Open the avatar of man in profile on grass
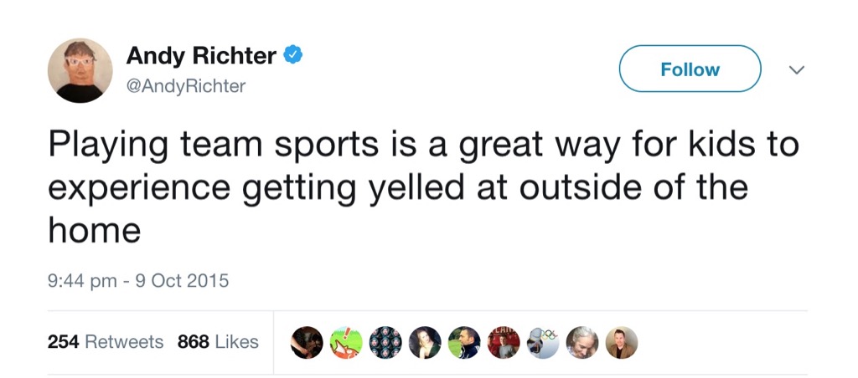The width and height of the screenshot is (858, 378). point(464,342)
